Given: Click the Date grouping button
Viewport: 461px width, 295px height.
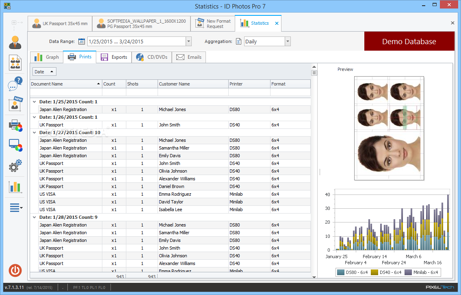Looking at the screenshot, I should 44,72.
